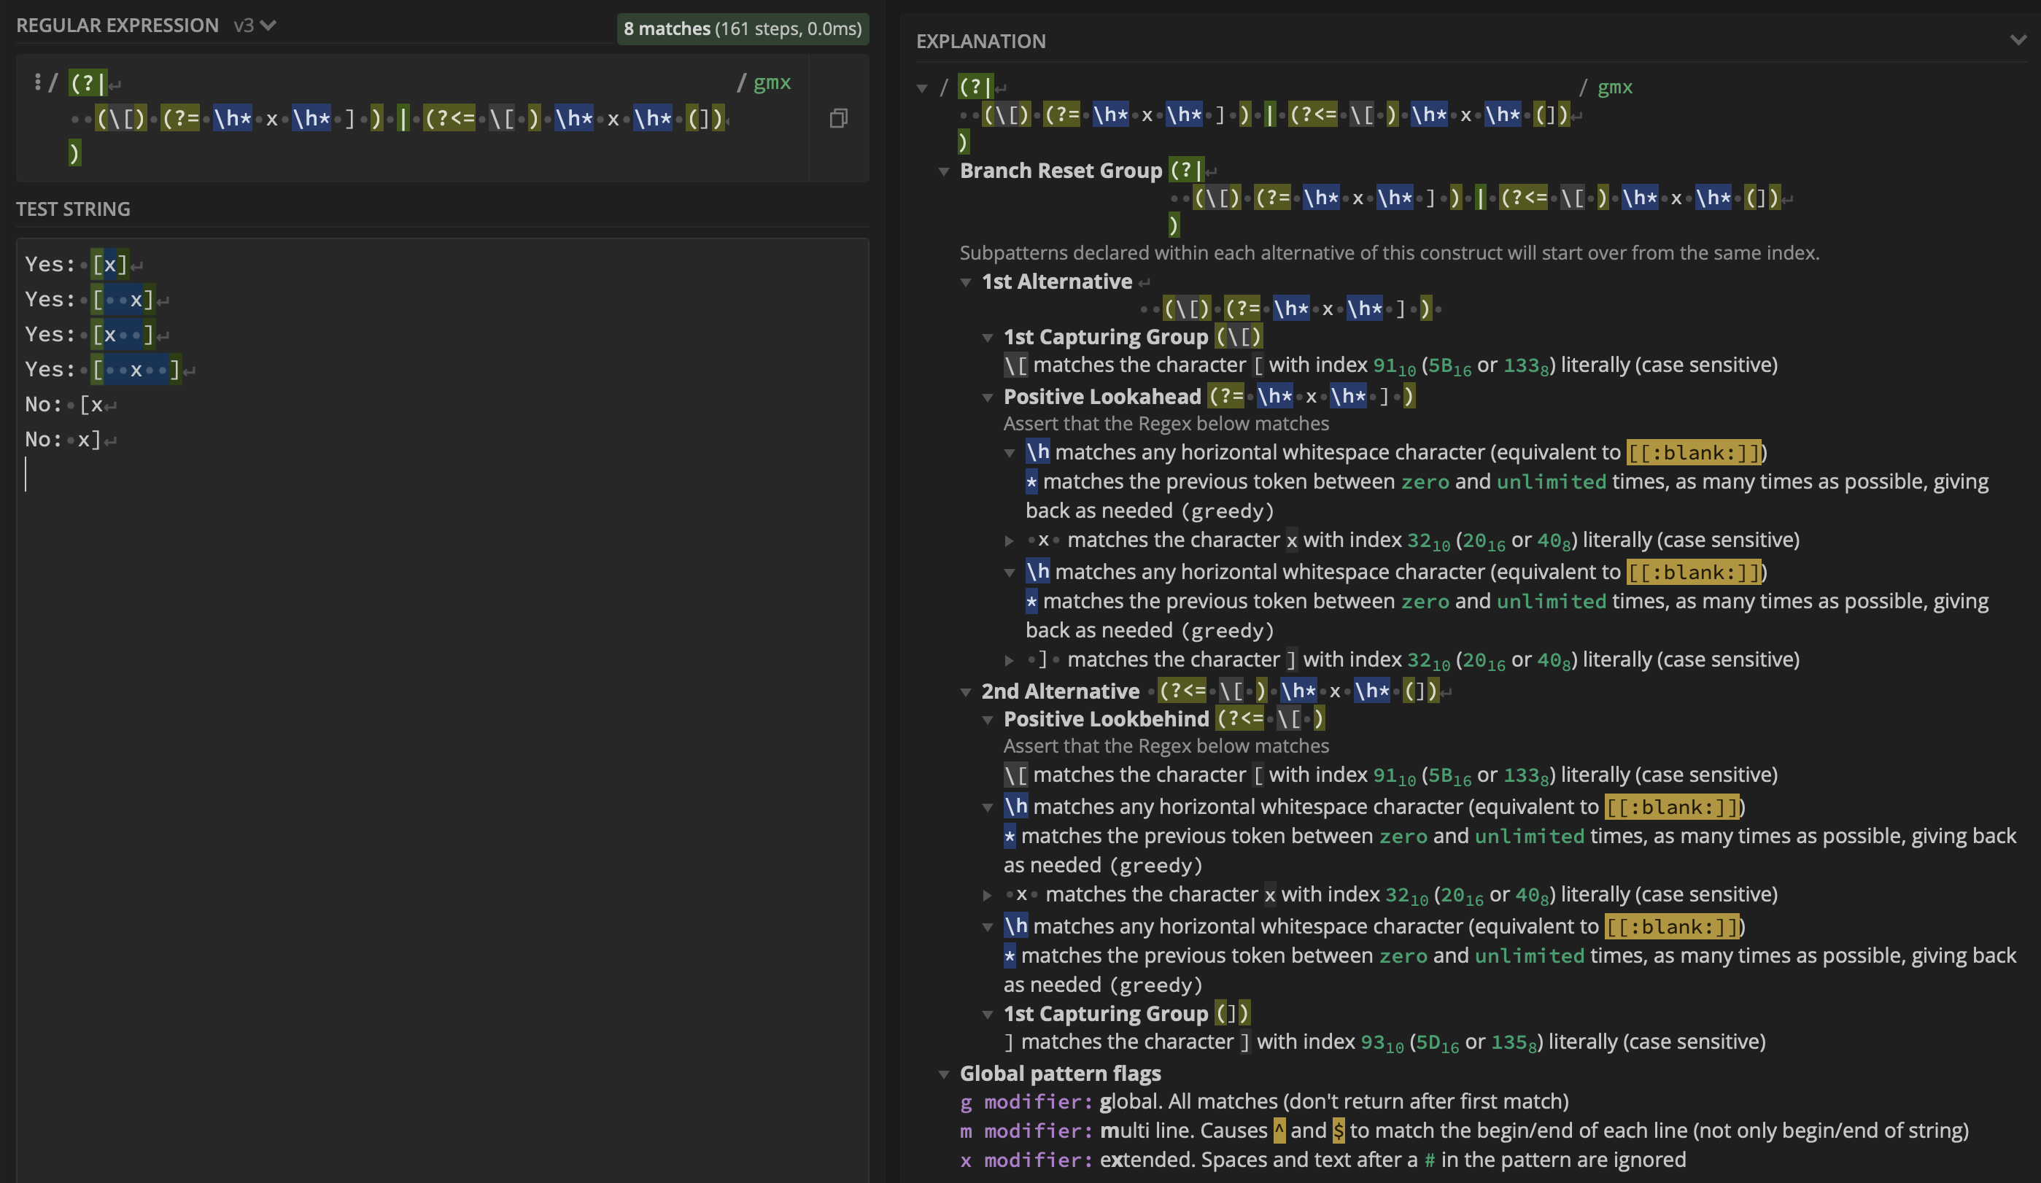Collapse the Branch Reset Group node
This screenshot has width=2041, height=1183.
click(x=944, y=171)
